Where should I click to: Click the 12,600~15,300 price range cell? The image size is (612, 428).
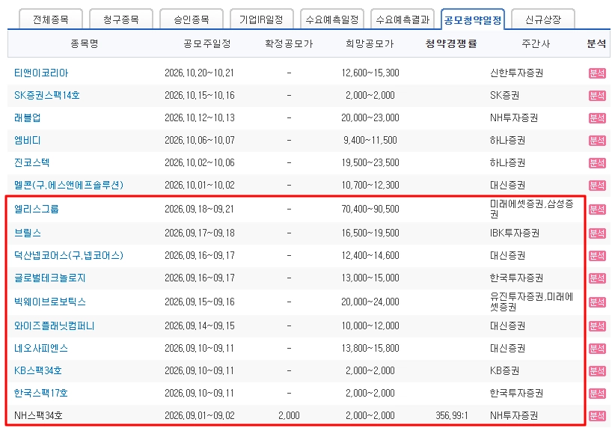pos(370,73)
